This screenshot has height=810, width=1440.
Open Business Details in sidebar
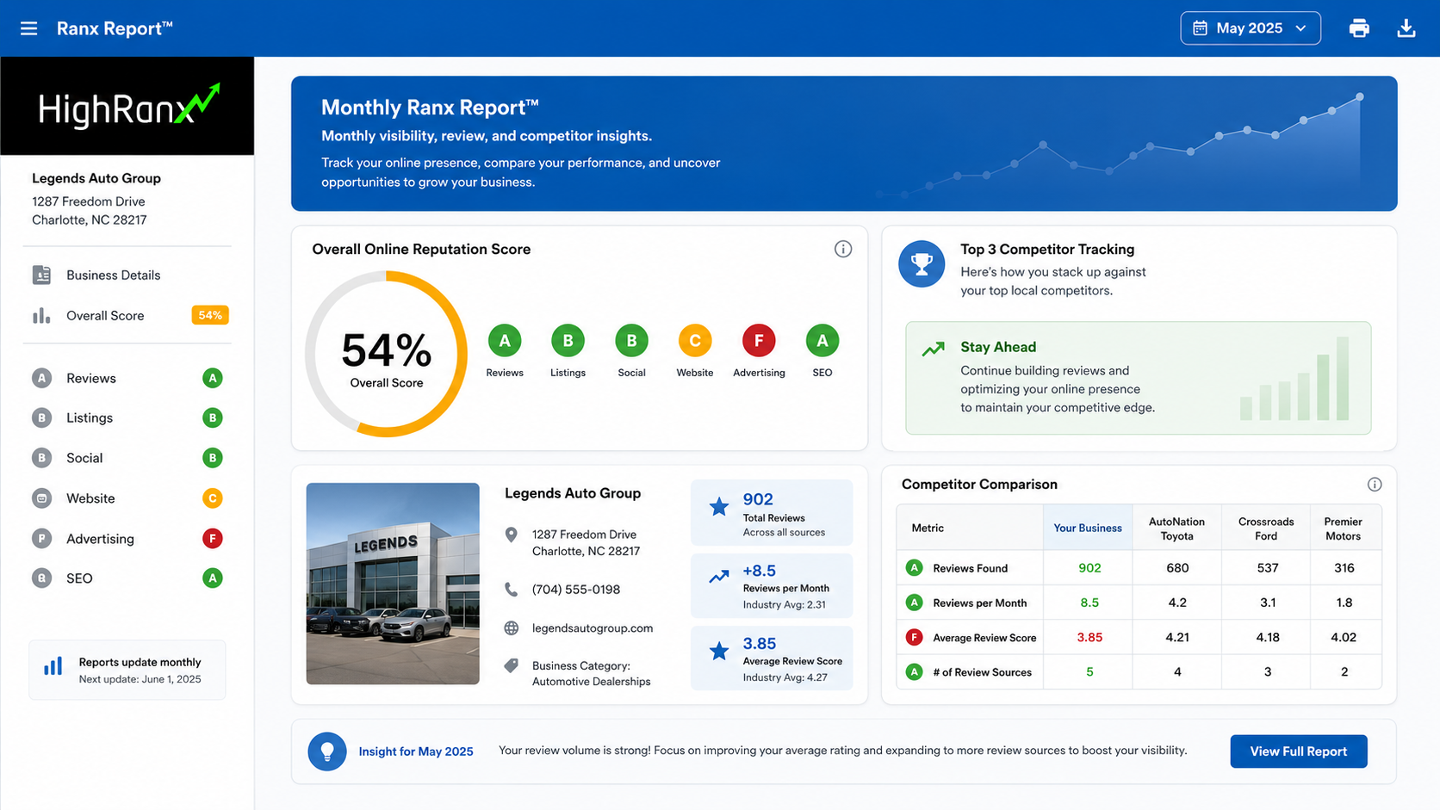click(127, 275)
